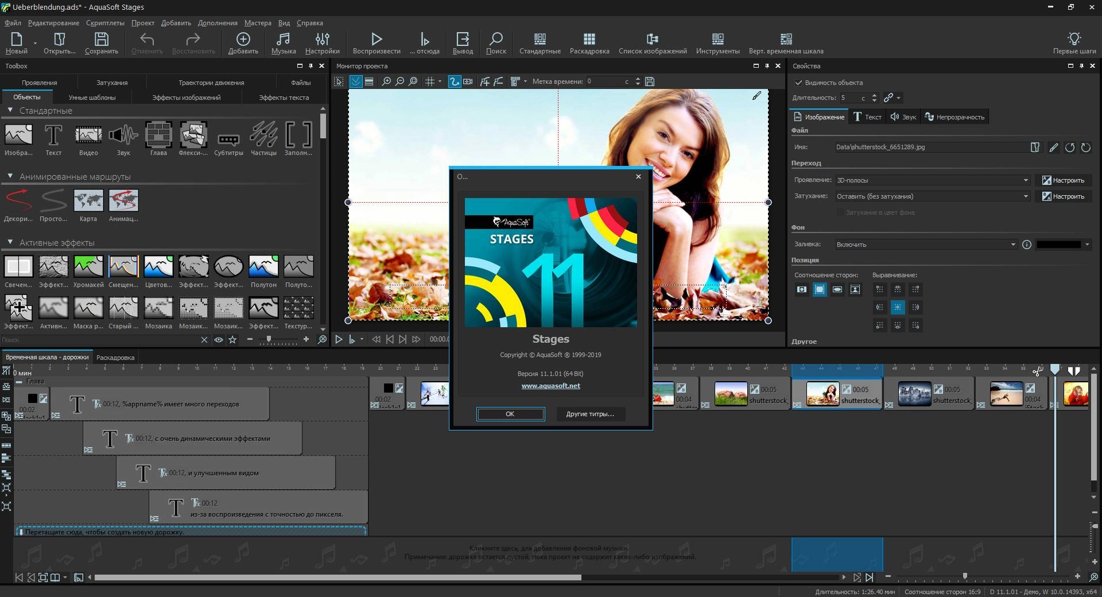Collapse the Стандартные section
This screenshot has width=1102, height=597.
(10, 110)
